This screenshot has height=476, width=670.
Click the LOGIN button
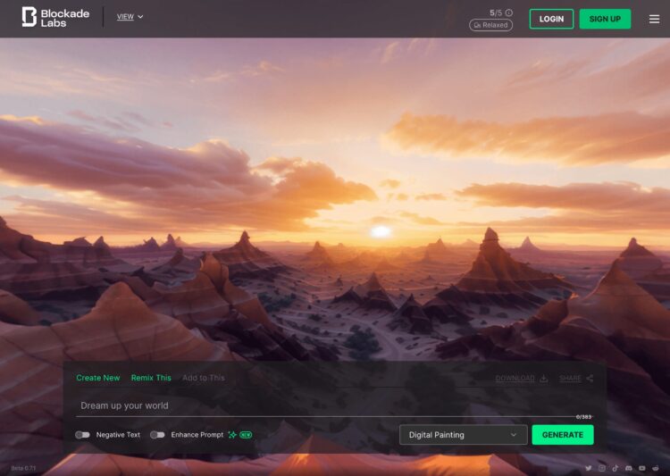(x=551, y=19)
